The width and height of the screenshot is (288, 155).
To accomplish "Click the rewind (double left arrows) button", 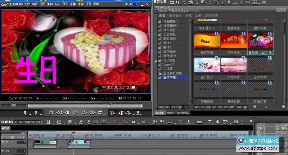I will click(x=59, y=113).
